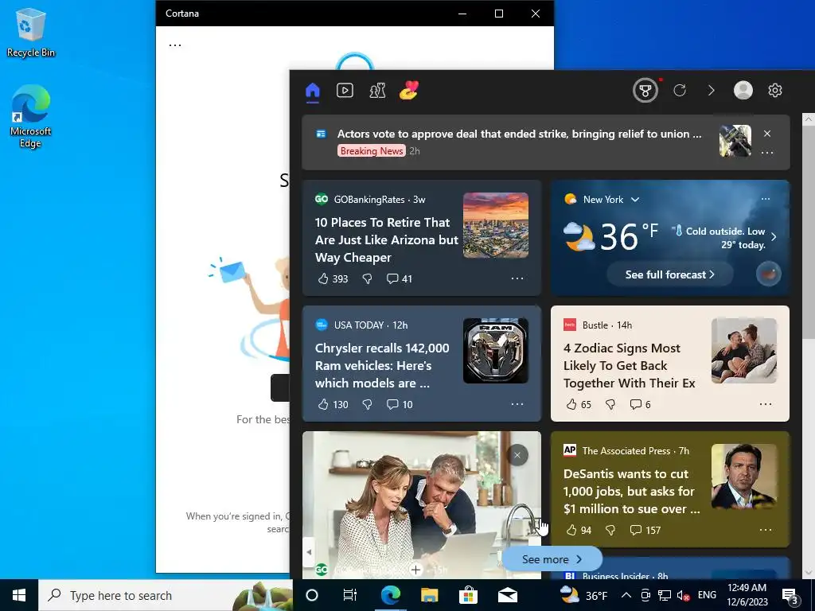Open the Games chess pieces tab

377,91
